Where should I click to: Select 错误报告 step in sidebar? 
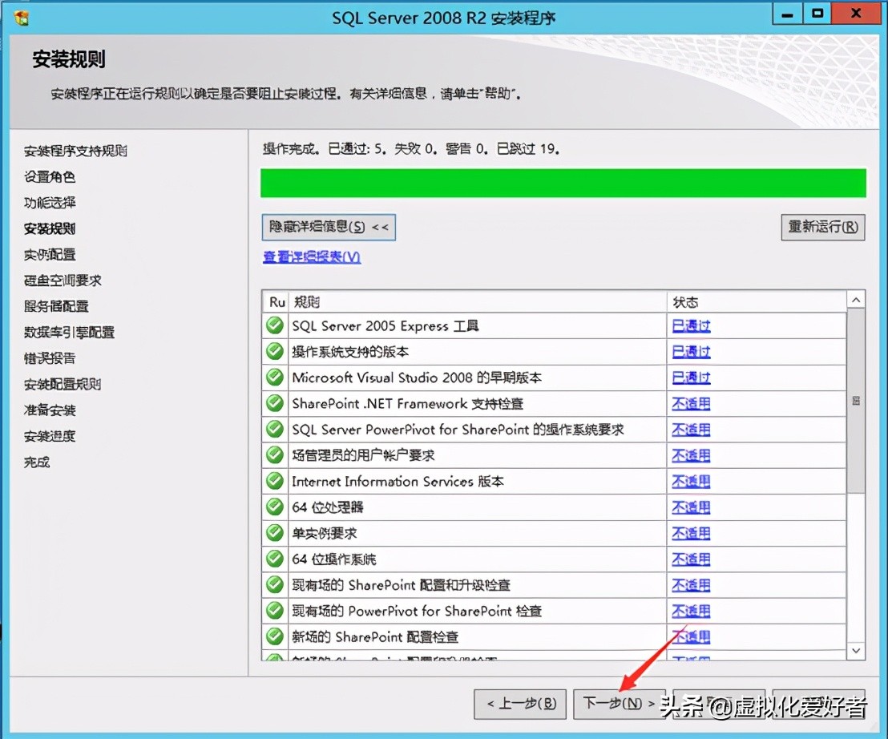coord(49,358)
